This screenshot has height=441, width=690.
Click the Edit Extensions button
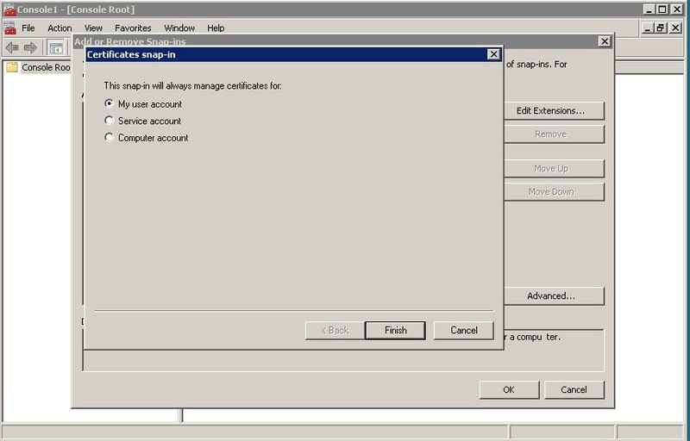pyautogui.click(x=550, y=111)
